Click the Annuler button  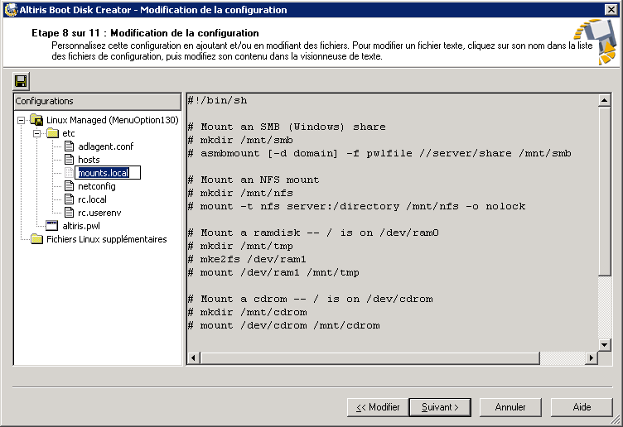[x=510, y=407]
